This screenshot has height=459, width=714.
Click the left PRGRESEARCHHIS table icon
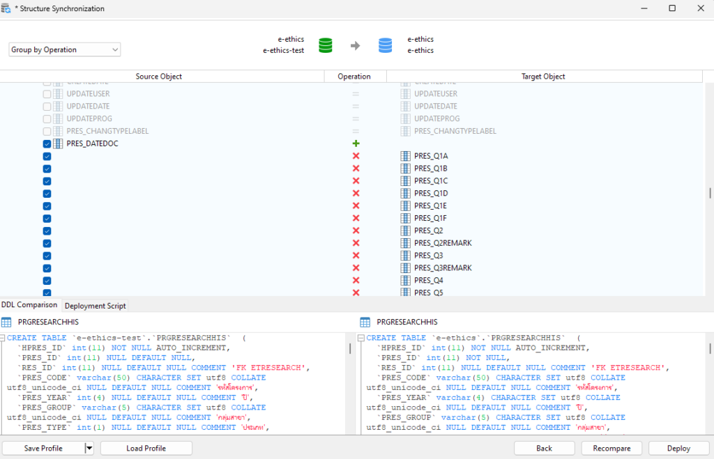click(6, 322)
